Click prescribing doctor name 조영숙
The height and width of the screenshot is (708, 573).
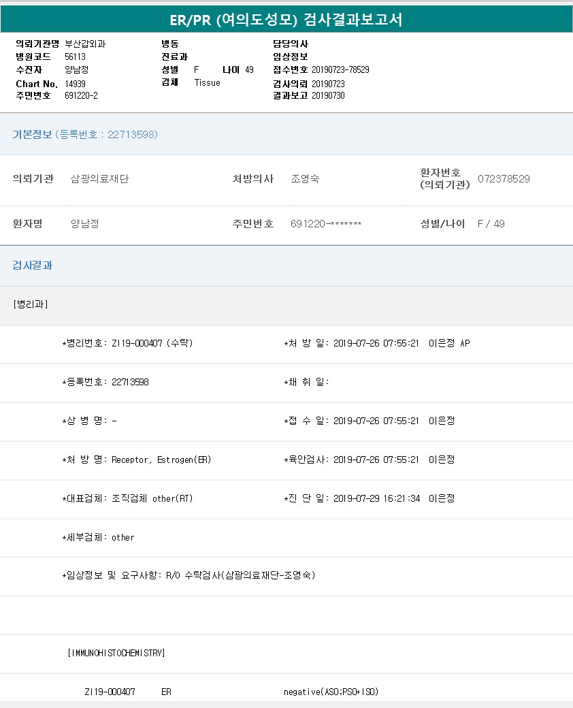305,179
